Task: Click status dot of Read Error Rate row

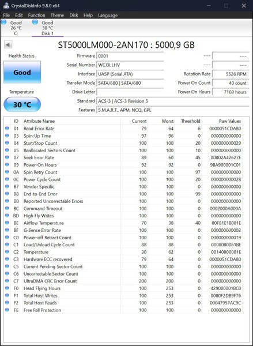Action: pos(7,128)
